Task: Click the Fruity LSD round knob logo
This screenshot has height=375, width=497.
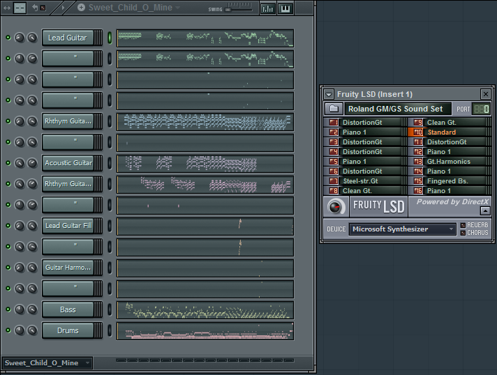Action: (335, 206)
